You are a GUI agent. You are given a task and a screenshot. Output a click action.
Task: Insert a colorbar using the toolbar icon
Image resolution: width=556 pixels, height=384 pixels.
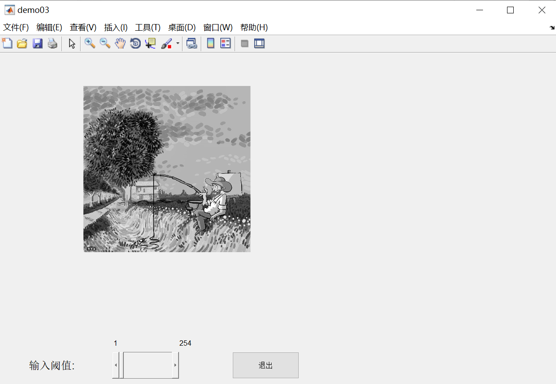(211, 43)
